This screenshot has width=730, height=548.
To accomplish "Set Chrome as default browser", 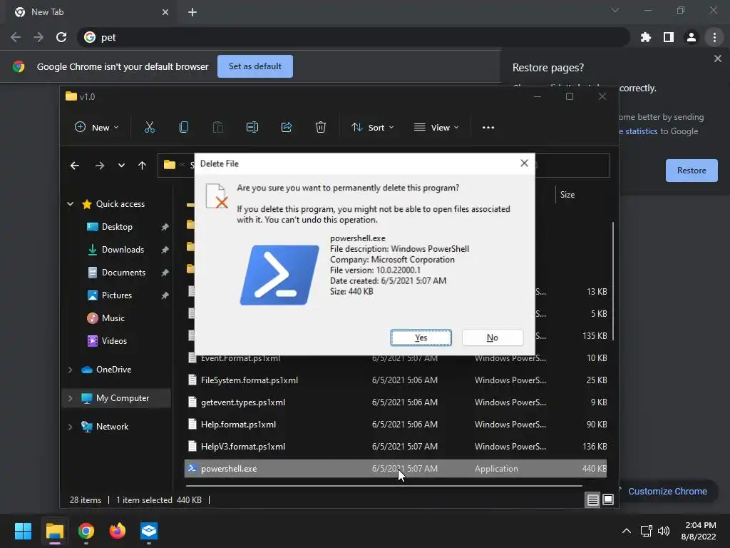I will coord(255,66).
